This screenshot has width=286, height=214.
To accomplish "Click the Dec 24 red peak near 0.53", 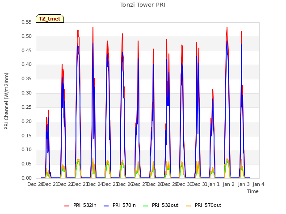I will point(93,27).
